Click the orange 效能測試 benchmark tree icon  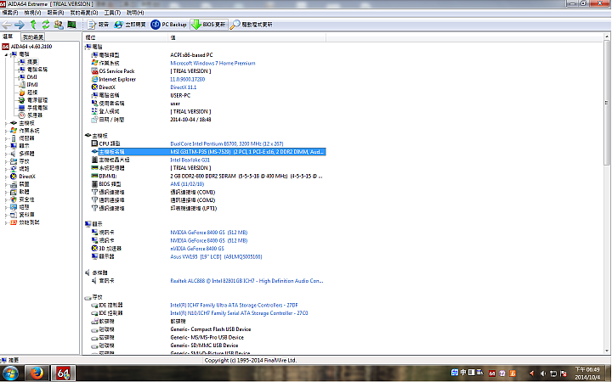tap(14, 222)
